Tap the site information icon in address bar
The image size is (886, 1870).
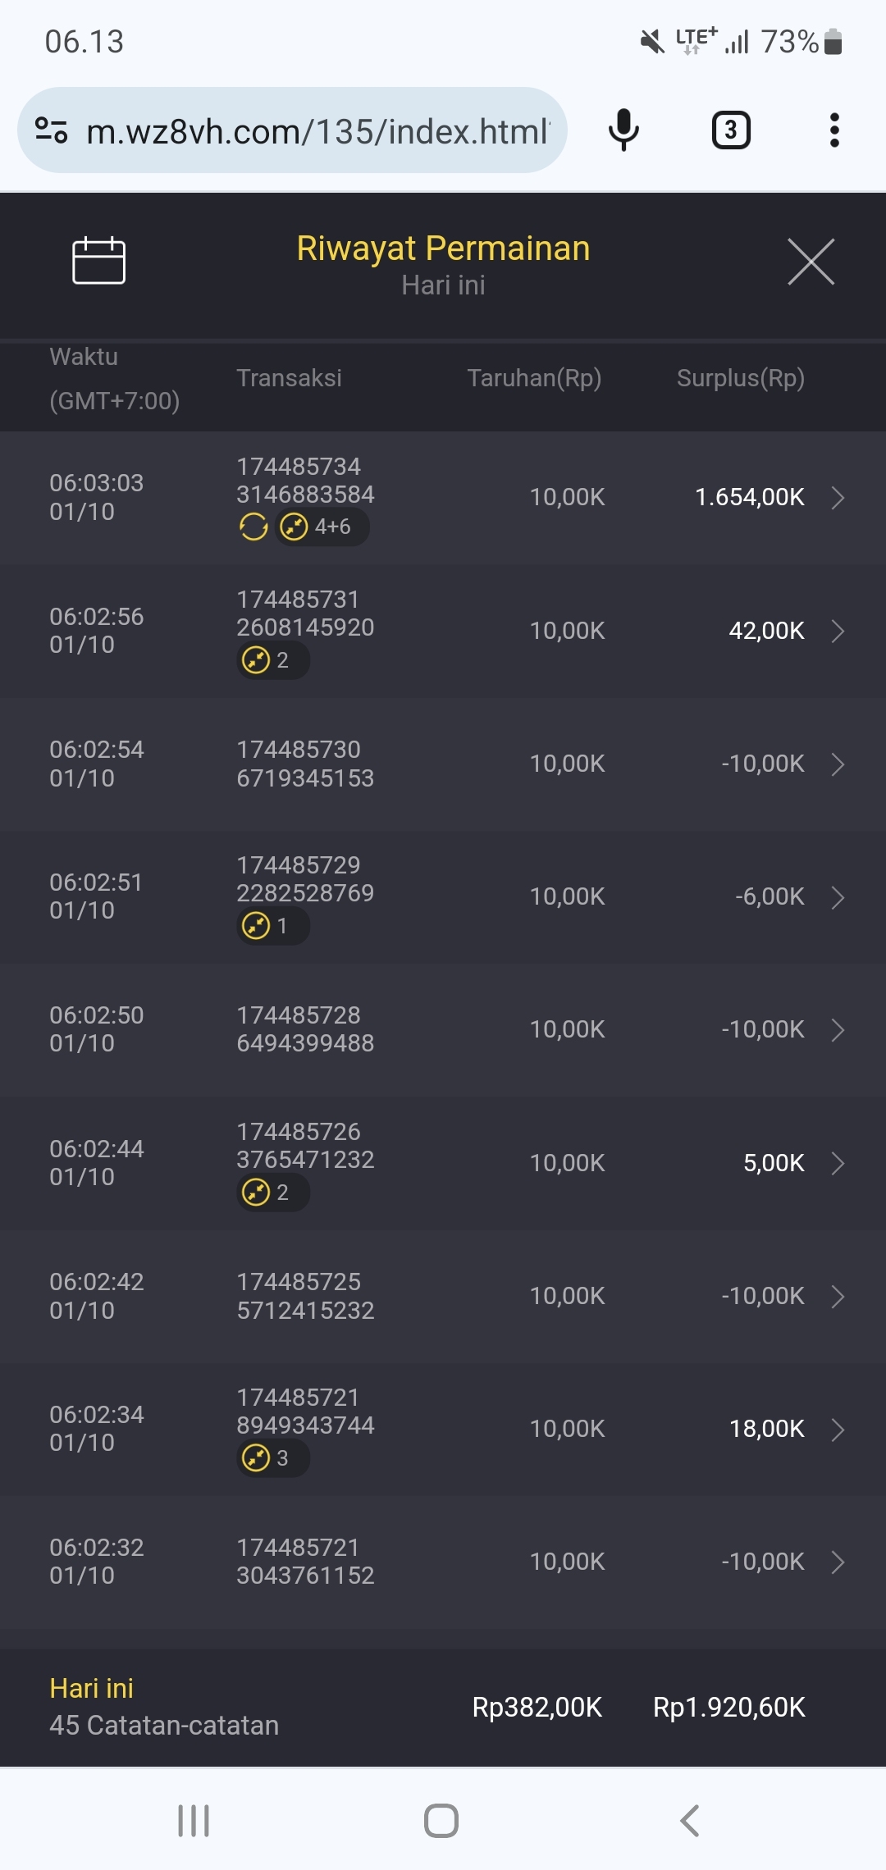pyautogui.click(x=51, y=130)
